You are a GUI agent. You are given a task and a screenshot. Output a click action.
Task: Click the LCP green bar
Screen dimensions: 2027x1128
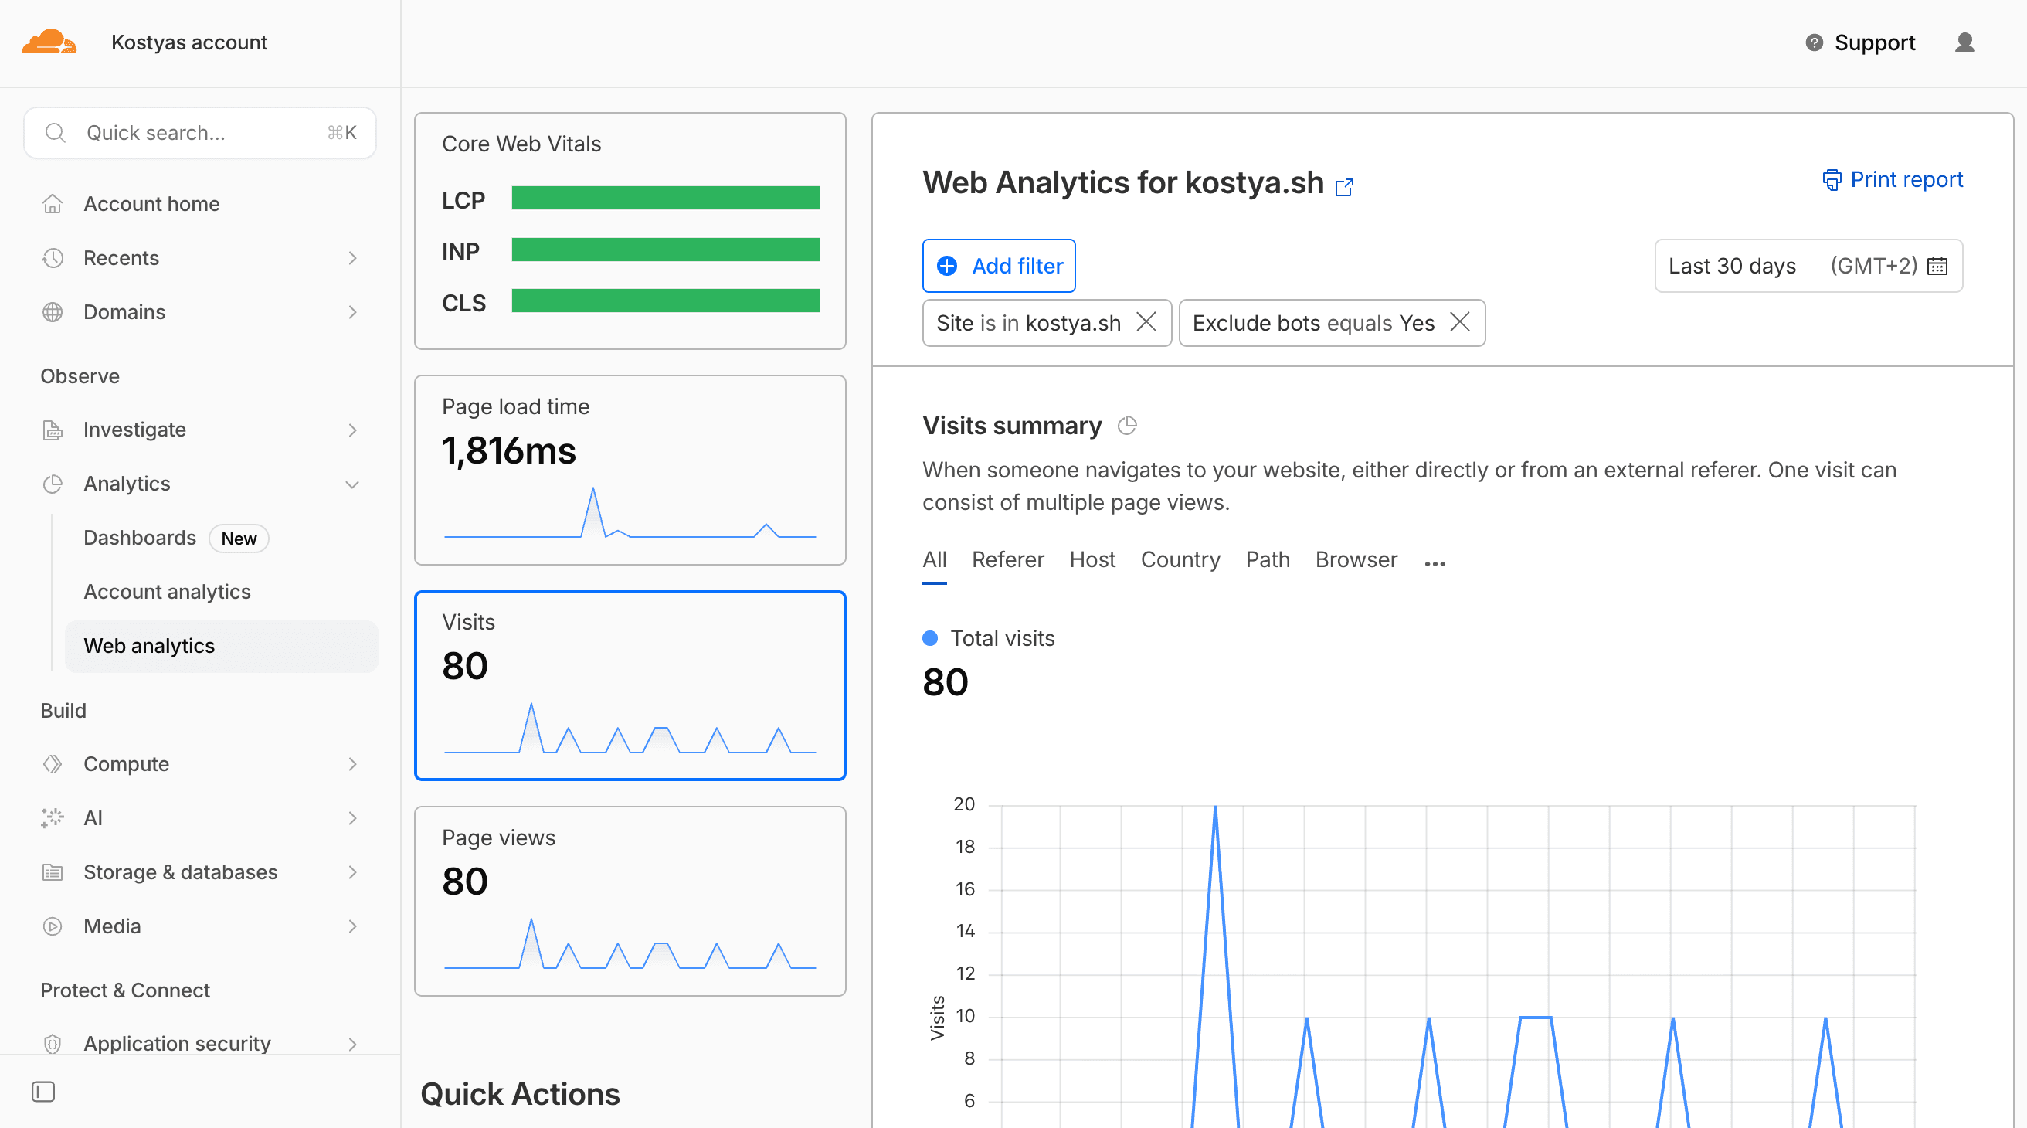pyautogui.click(x=665, y=198)
